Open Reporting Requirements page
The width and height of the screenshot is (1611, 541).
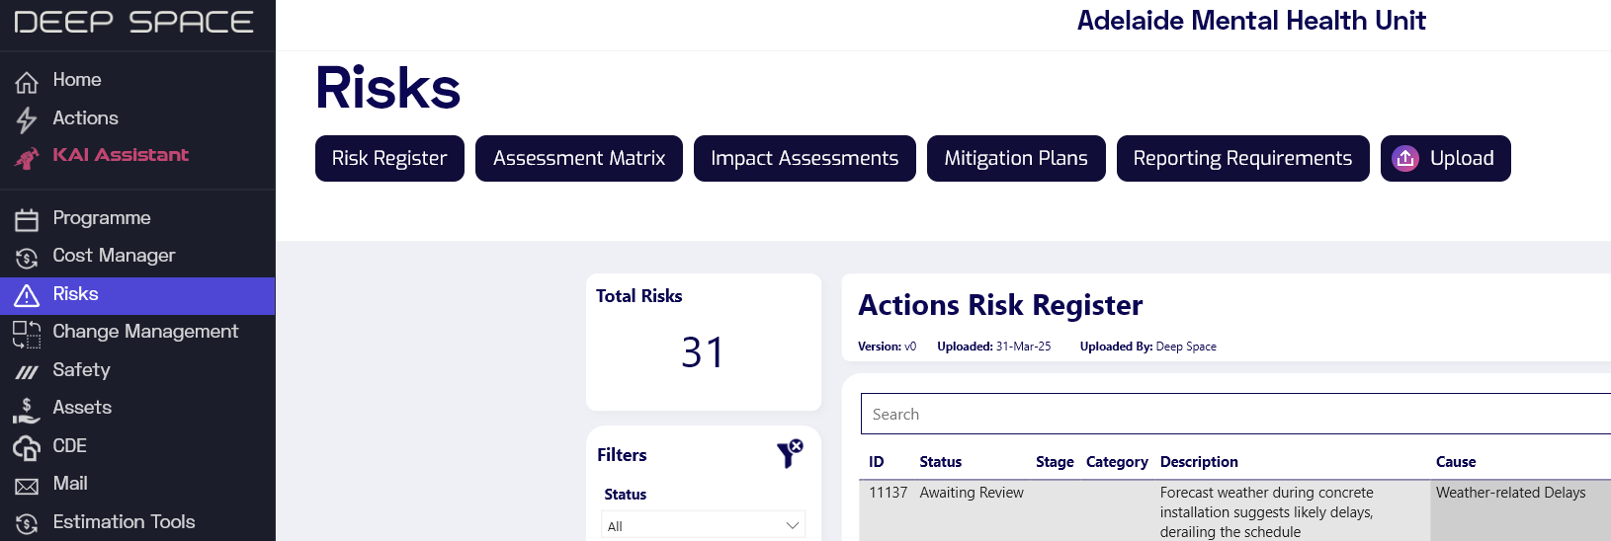[1242, 158]
